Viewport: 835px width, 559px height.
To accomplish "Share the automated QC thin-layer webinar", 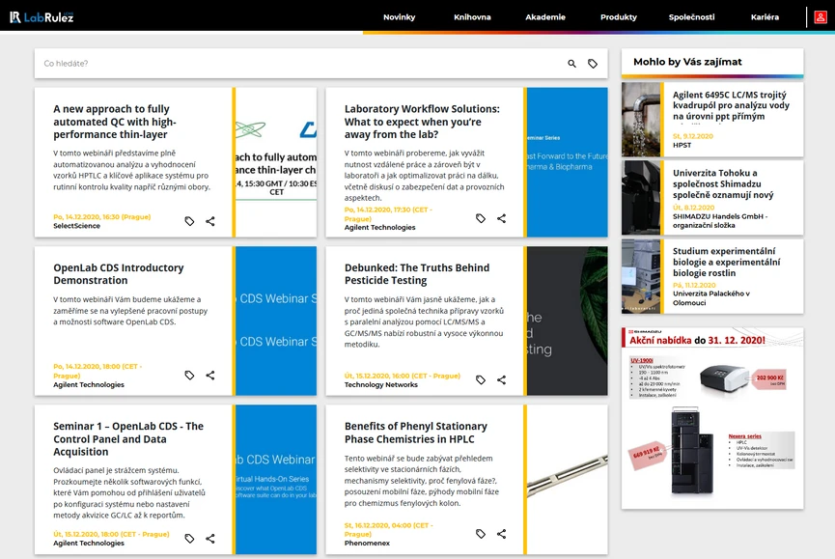I will click(x=210, y=221).
